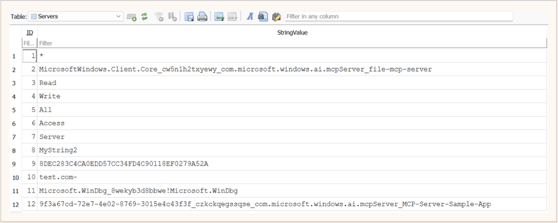Sort by the StringValue column header

pyautogui.click(x=292, y=33)
